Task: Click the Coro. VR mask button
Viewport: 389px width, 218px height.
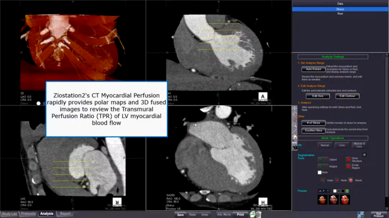Action: coord(342,146)
